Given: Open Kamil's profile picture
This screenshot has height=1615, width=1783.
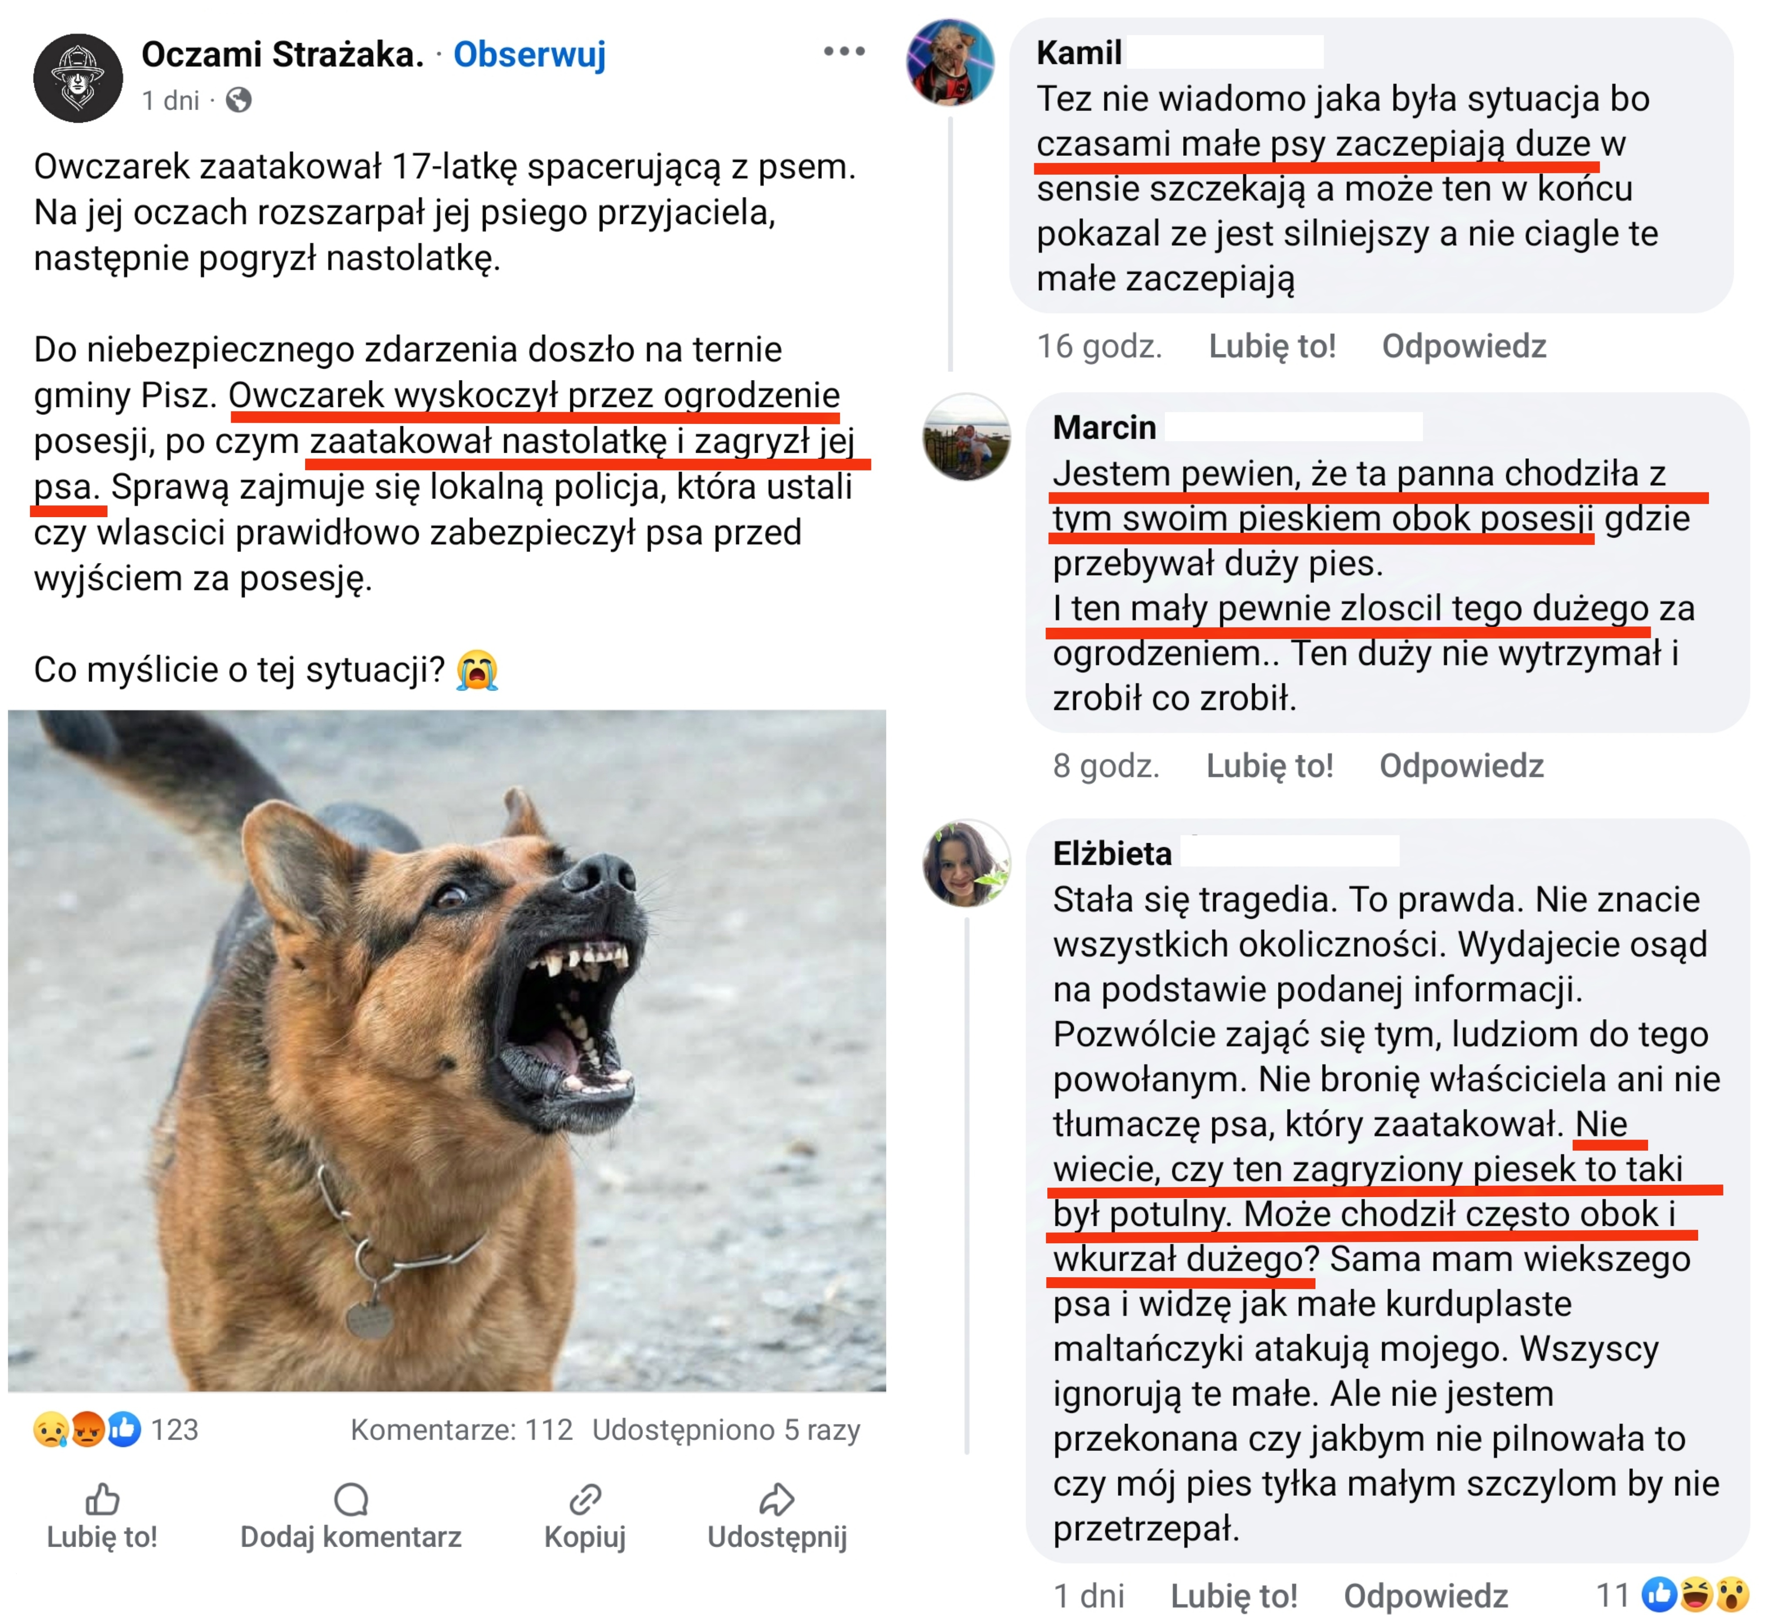Looking at the screenshot, I should click(x=950, y=62).
